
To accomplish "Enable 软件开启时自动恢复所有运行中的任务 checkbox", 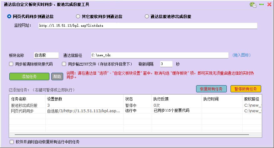I will point(12,142).
